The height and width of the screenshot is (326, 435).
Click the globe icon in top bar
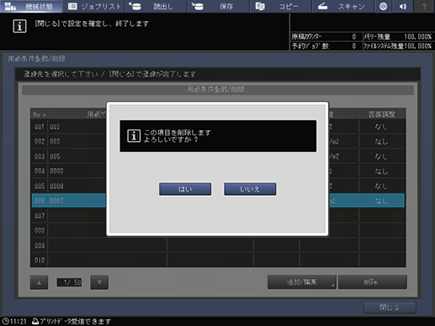tap(383, 6)
